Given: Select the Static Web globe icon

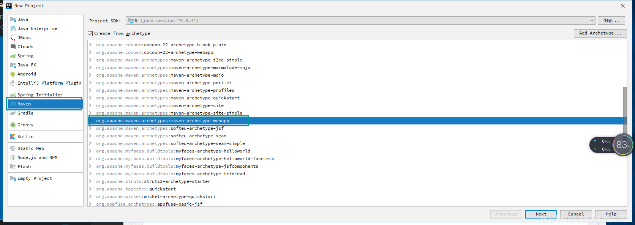Looking at the screenshot, I should (13, 148).
